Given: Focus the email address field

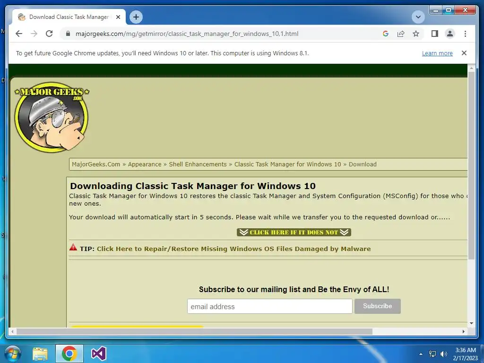Looking at the screenshot, I should [269, 306].
